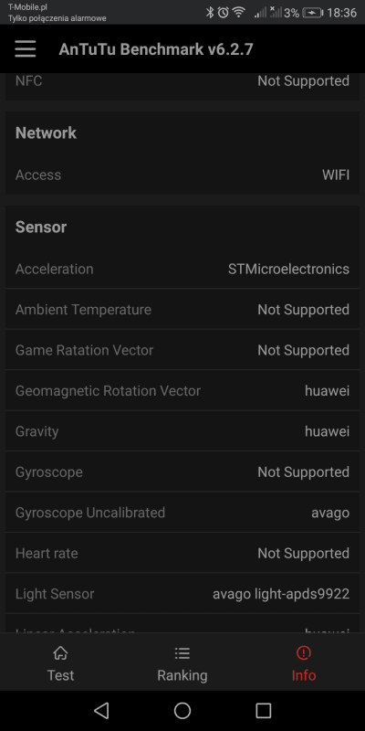Image resolution: width=365 pixels, height=731 pixels.
Task: Tap the Bluetooth status icon
Action: [210, 13]
